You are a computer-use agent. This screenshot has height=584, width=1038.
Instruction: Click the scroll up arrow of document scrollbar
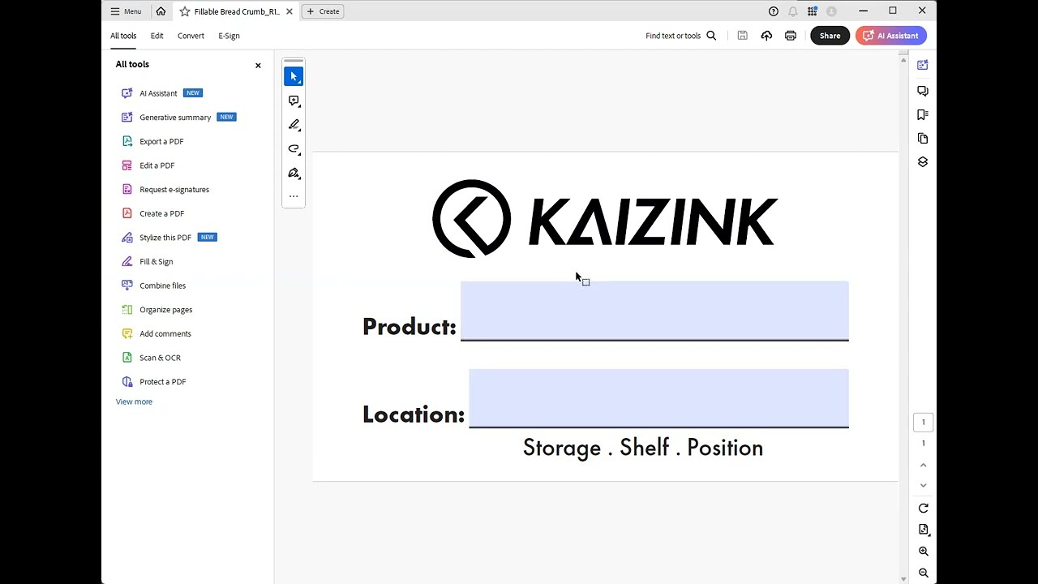[x=903, y=60]
